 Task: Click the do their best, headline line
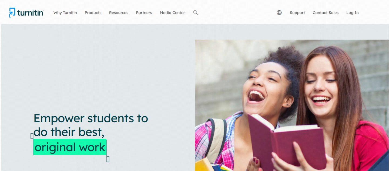[x=69, y=132]
